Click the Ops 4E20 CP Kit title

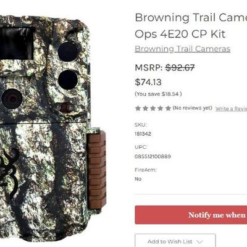click(x=180, y=34)
